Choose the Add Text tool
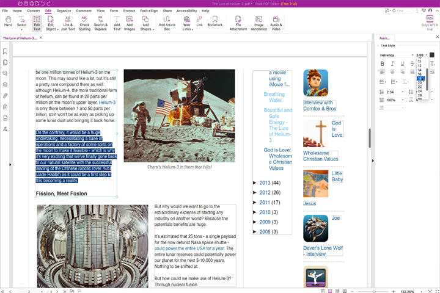Viewport: 440px width, 293px height. click(x=117, y=23)
